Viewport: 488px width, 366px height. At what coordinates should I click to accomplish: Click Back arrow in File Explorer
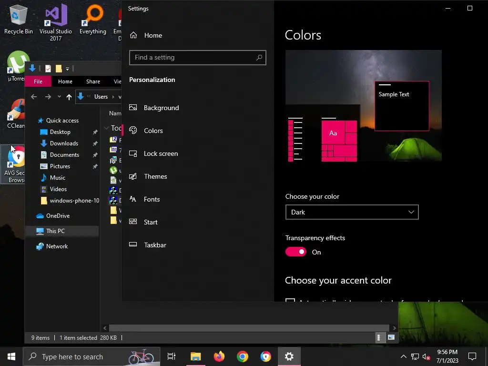point(34,97)
